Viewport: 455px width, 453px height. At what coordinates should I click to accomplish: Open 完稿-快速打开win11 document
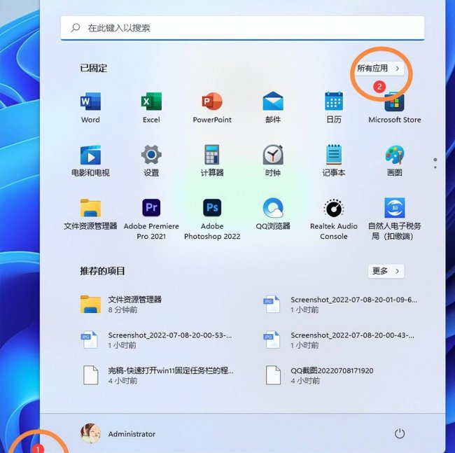157,375
